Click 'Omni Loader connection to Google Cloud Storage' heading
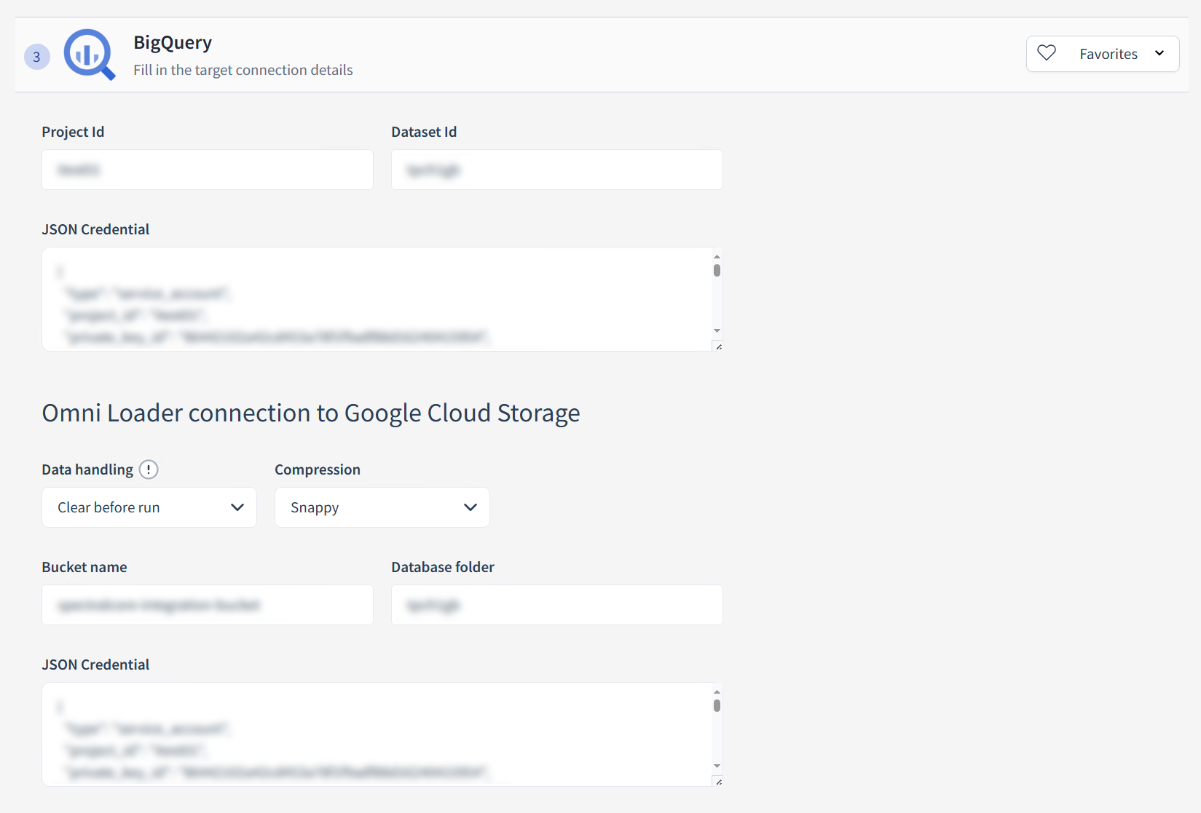 311,413
